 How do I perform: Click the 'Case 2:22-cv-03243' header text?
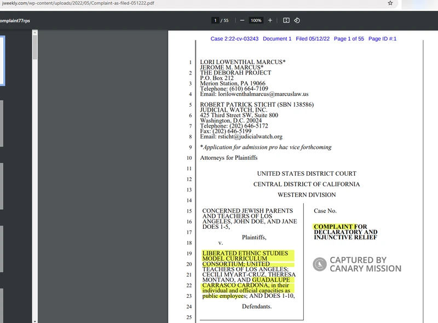pyautogui.click(x=234, y=39)
